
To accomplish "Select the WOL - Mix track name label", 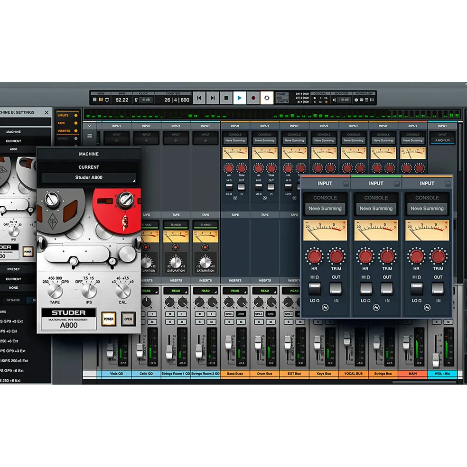I will (442, 374).
